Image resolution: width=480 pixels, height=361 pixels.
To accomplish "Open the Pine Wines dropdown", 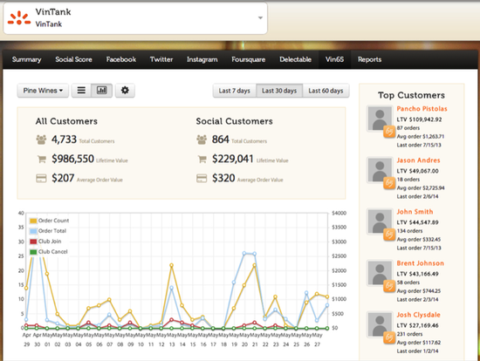I will pos(43,91).
